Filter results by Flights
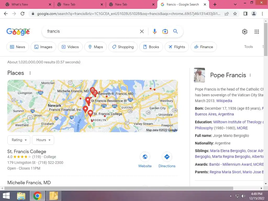This screenshot has width=268, height=201. tap(177, 47)
